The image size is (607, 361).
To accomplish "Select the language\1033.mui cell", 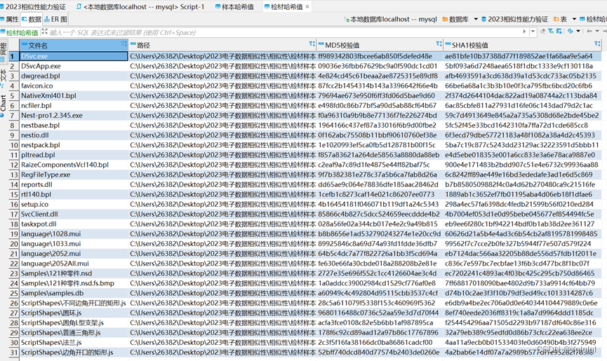I will pyautogui.click(x=74, y=244).
